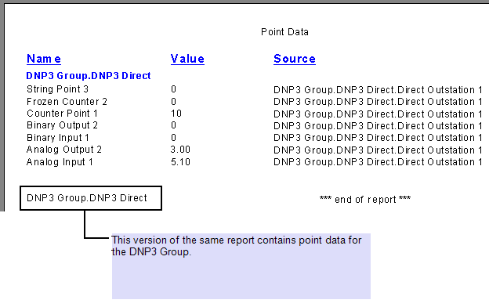489x307 pixels.
Task: Select the Analog Output 2 name
Action: coord(64,150)
